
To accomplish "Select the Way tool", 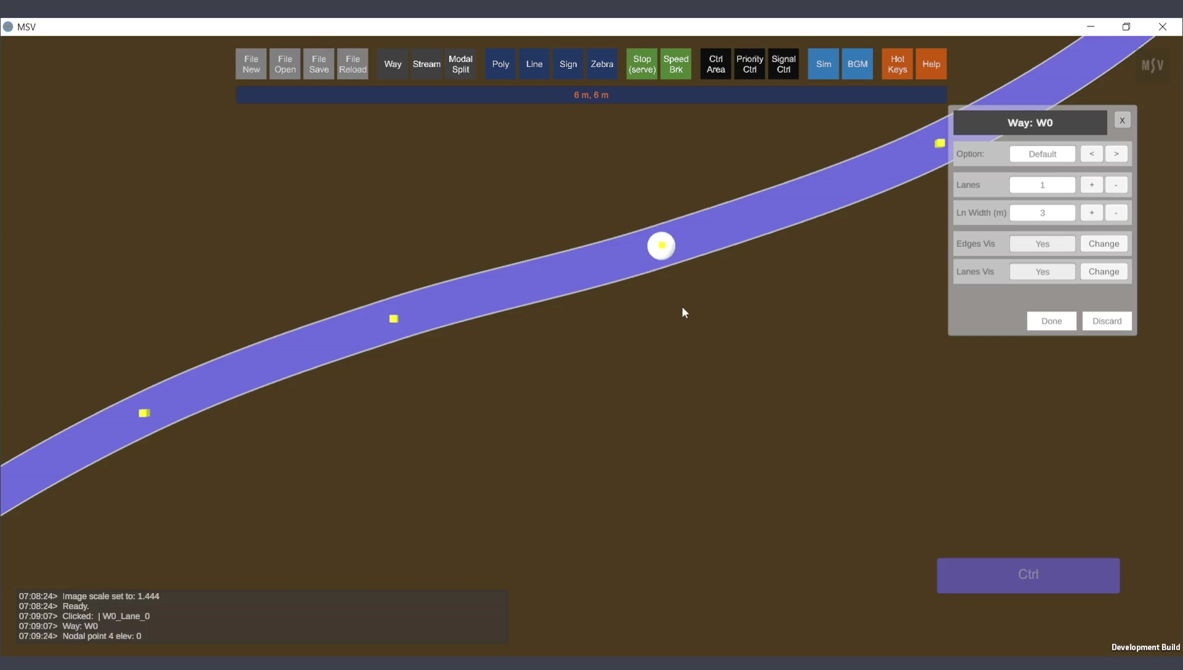I will coord(392,64).
